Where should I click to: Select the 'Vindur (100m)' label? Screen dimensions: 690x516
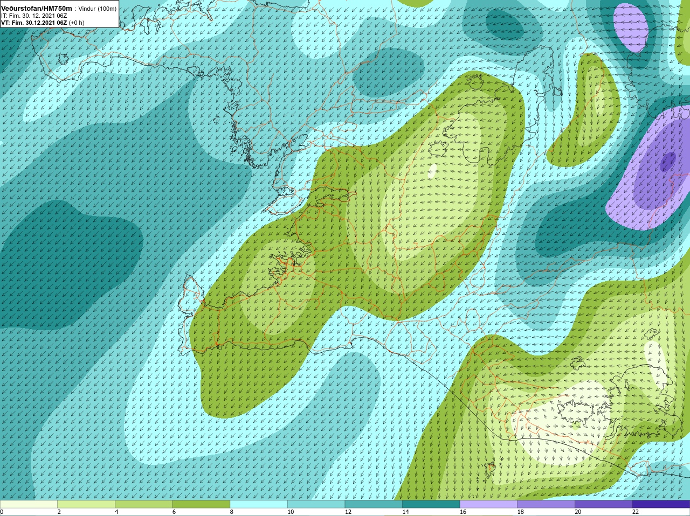point(98,9)
